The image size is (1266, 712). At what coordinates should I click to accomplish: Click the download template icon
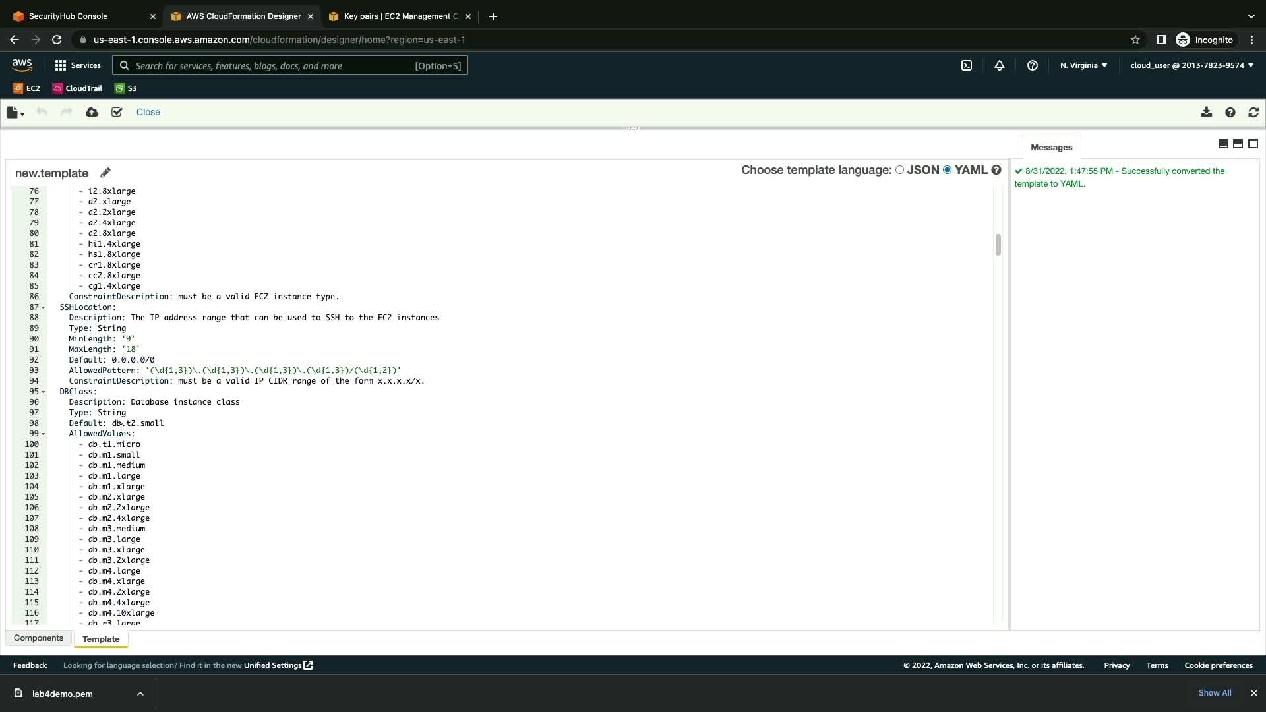point(1206,112)
